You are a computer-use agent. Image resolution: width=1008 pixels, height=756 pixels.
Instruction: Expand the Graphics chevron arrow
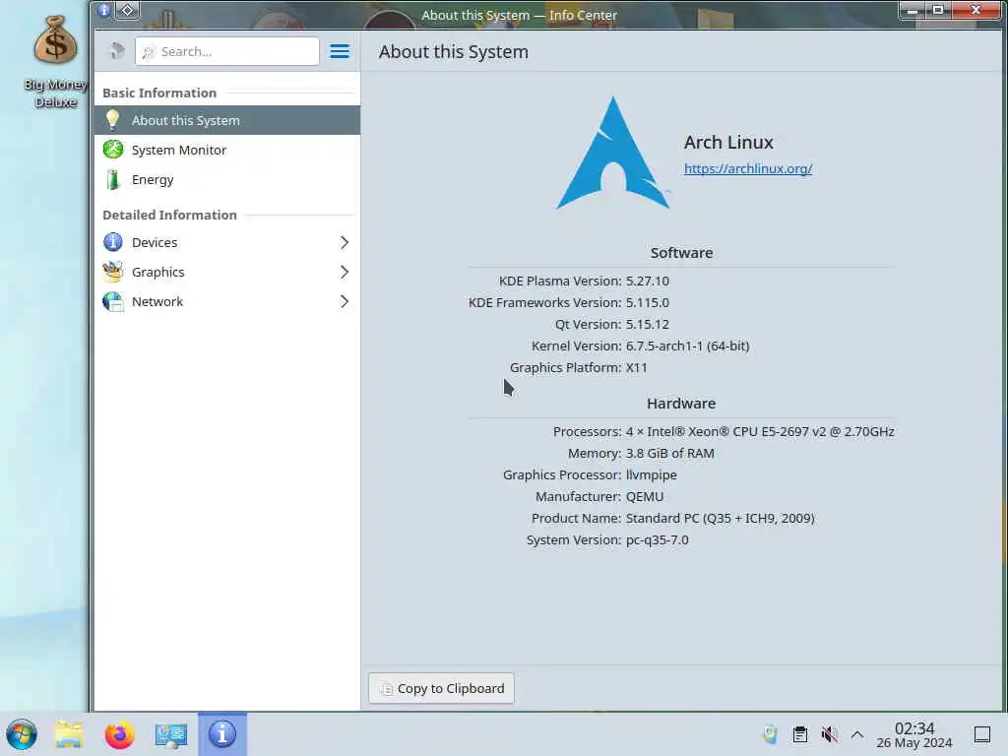[345, 272]
